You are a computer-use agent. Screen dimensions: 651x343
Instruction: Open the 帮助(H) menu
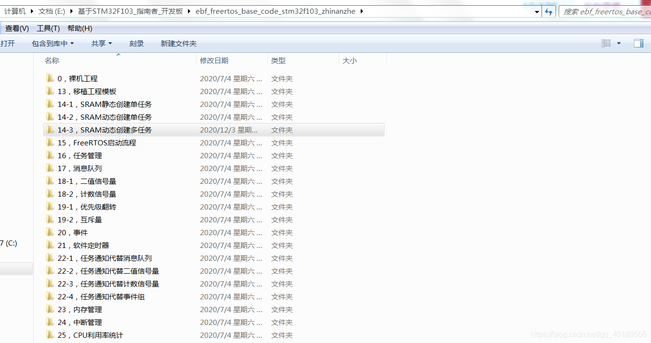pos(80,29)
